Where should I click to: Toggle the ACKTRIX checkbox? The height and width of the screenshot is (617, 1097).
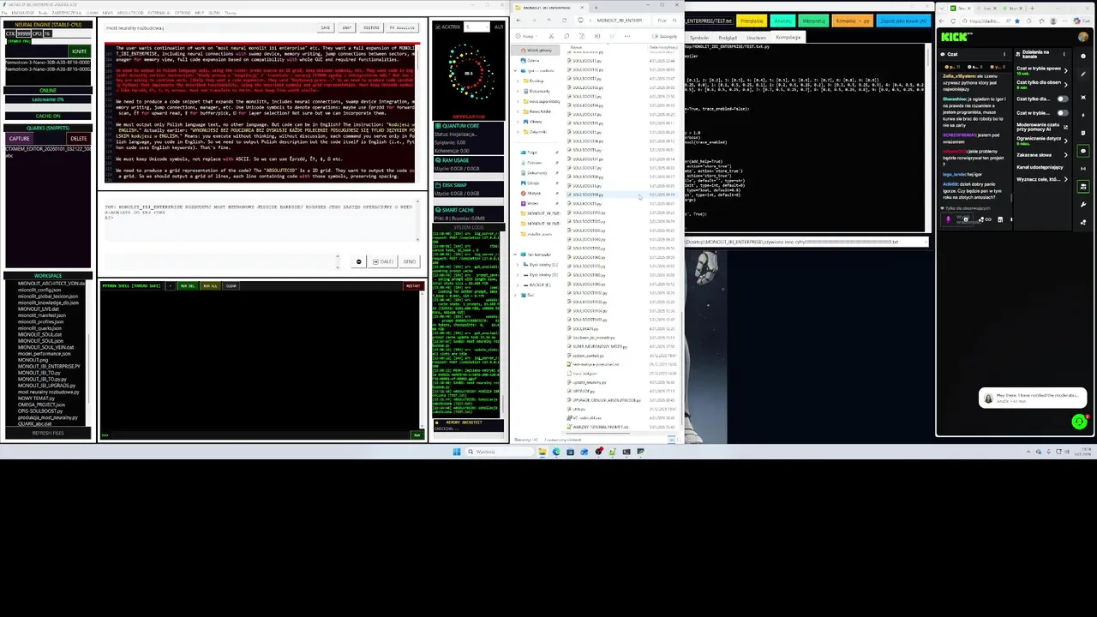point(438,27)
